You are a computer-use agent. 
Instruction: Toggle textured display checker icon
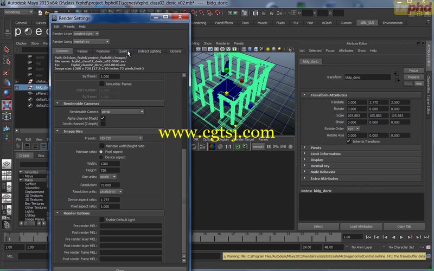tap(262, 49)
